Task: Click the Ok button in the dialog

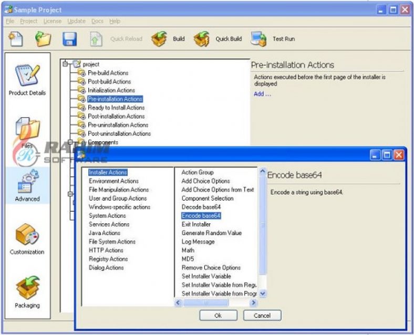Action: (219, 315)
